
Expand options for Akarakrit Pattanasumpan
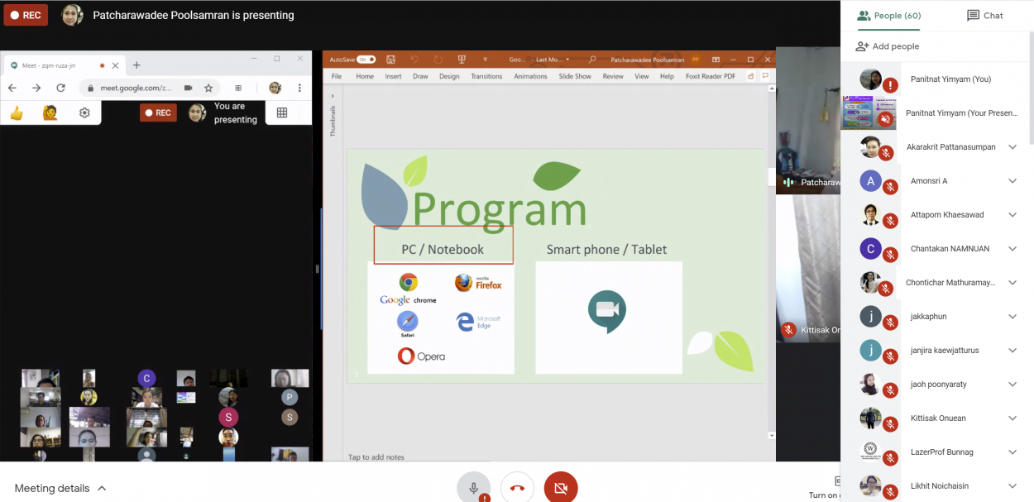click(1012, 147)
